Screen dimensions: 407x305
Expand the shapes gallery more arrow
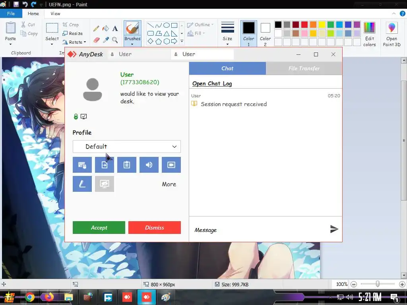click(x=182, y=41)
